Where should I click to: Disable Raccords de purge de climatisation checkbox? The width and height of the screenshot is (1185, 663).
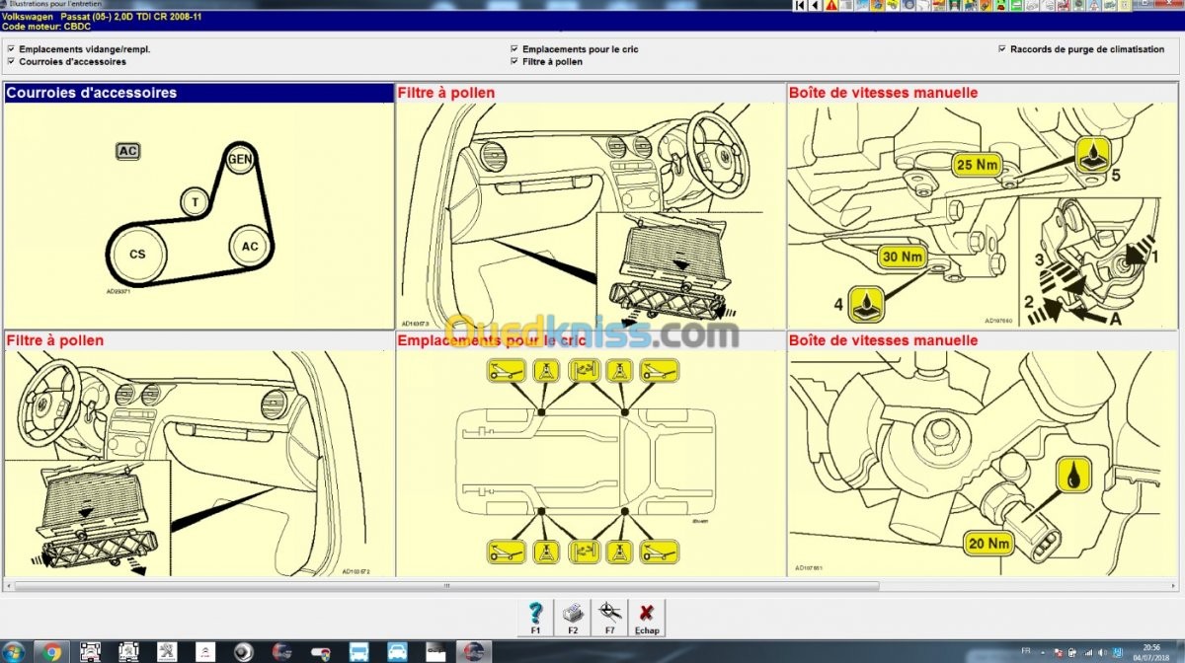1002,48
